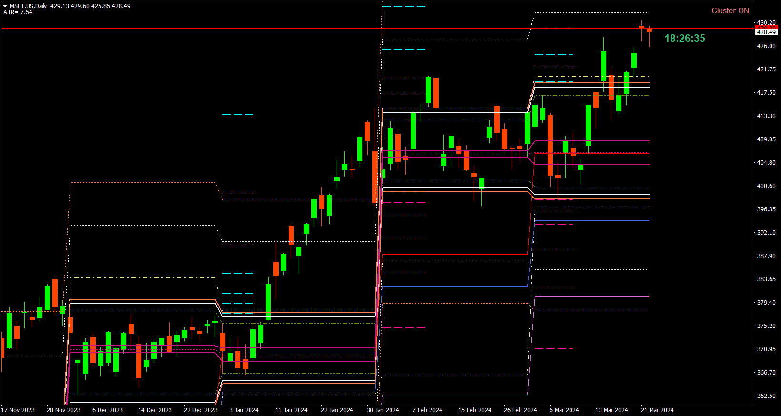Click the 5 Mar 2024 date label
781x416 pixels.
564,410
